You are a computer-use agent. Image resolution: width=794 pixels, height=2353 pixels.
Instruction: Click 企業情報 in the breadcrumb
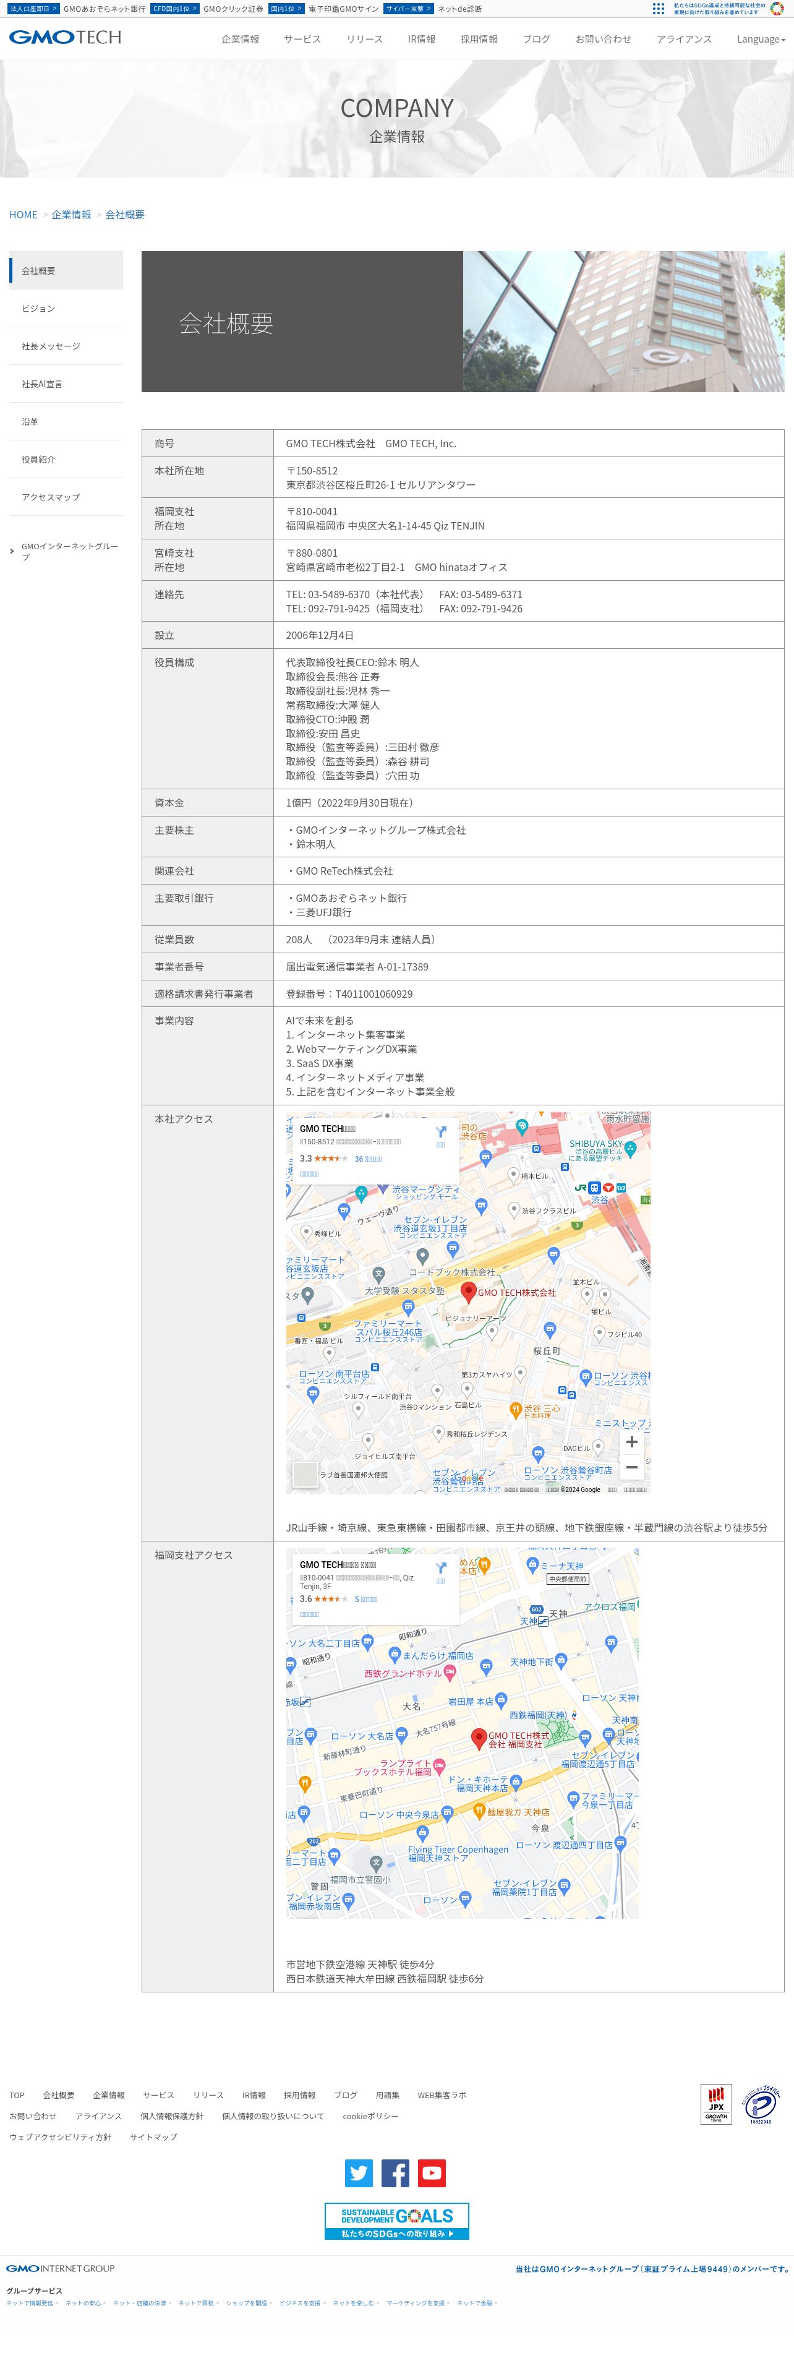(x=71, y=215)
